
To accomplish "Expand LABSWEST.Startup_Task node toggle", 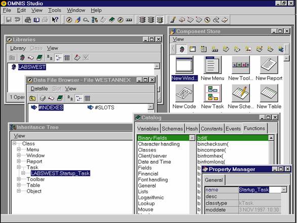I will coord(23,173).
